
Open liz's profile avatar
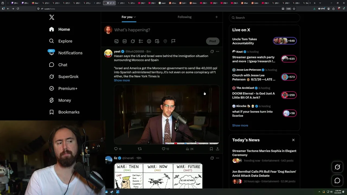109,160
